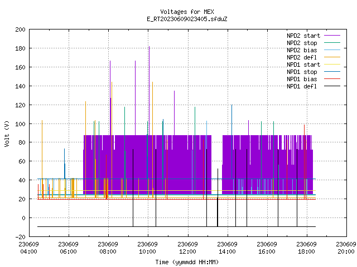Screen dimensions: 357x267
Task: Click the green NPD2 stop legend line
Action: [x=332, y=43]
